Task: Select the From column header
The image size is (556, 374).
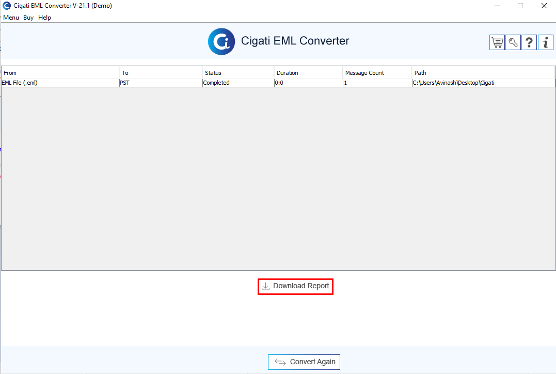Action: point(60,73)
